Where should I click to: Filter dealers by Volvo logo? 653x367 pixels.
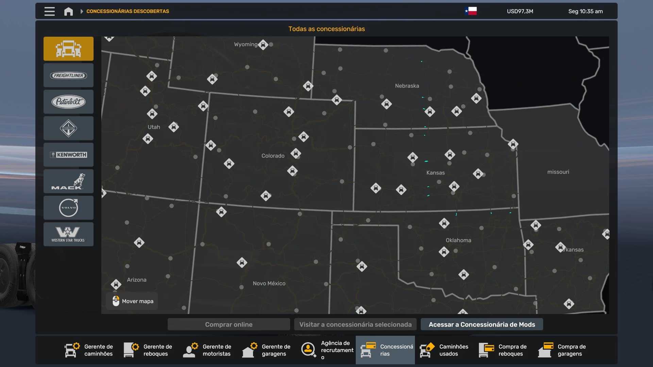pyautogui.click(x=68, y=208)
